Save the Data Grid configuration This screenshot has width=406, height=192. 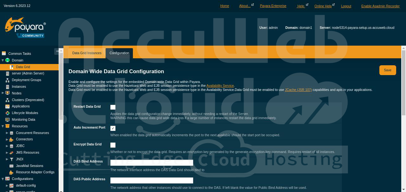[388, 70]
